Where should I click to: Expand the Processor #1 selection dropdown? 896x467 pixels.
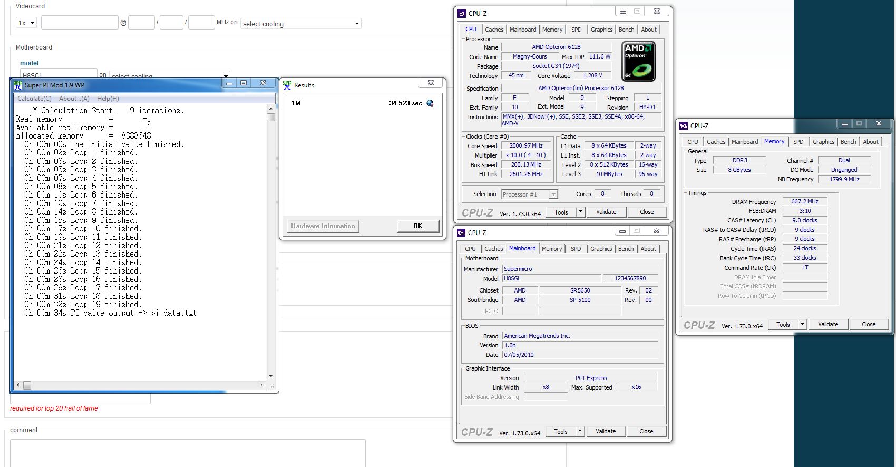[x=553, y=194]
